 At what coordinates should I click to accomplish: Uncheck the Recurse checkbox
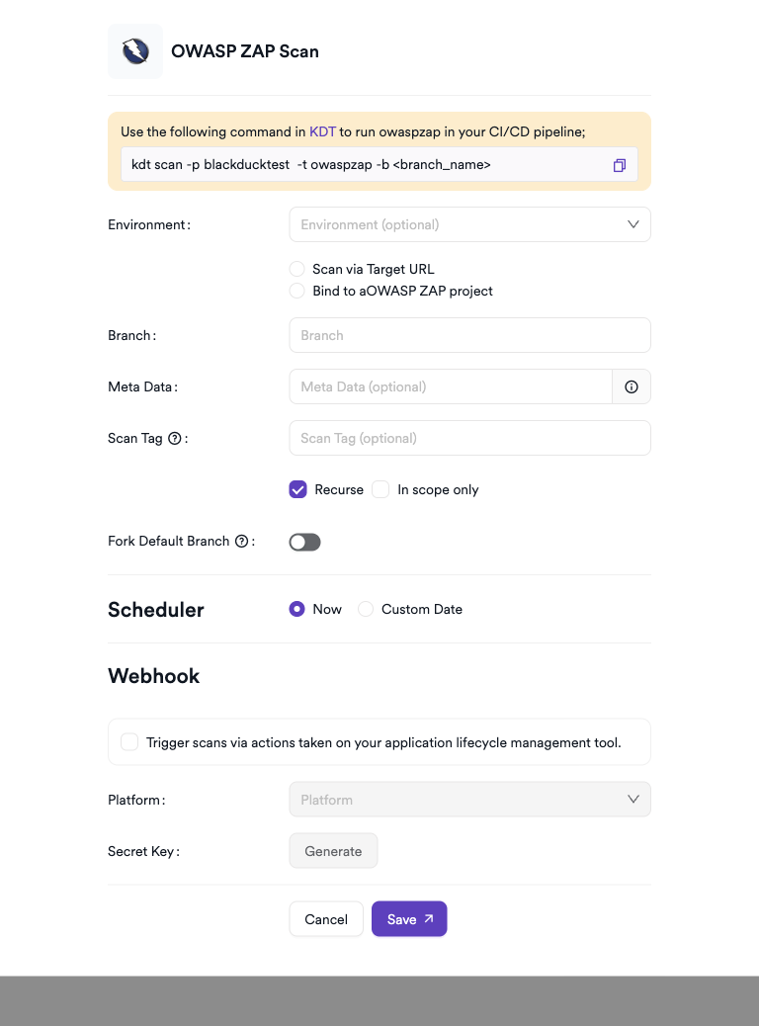tap(297, 489)
